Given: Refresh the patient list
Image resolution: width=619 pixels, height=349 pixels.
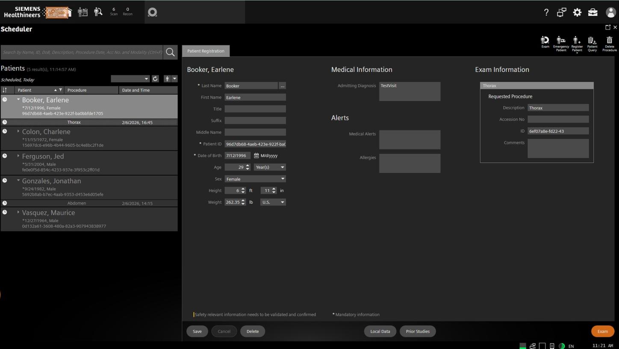Looking at the screenshot, I should 155,79.
